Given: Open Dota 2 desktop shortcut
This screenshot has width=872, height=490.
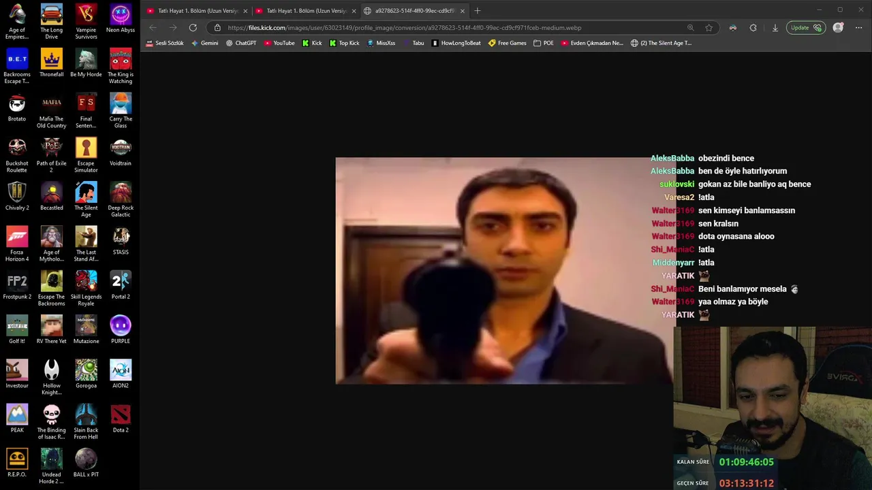Looking at the screenshot, I should [121, 419].
